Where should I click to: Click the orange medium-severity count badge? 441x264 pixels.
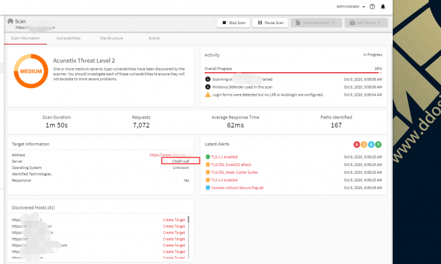tap(363, 144)
